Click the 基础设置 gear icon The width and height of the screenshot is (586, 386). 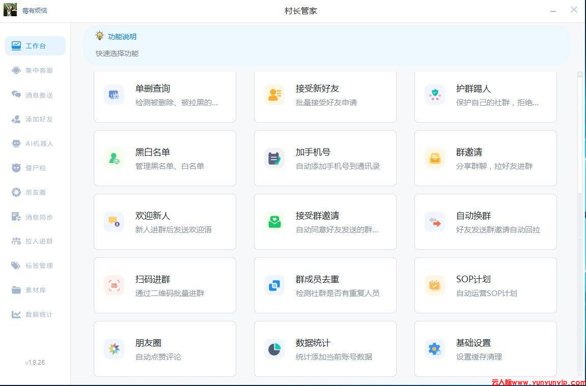click(x=435, y=349)
